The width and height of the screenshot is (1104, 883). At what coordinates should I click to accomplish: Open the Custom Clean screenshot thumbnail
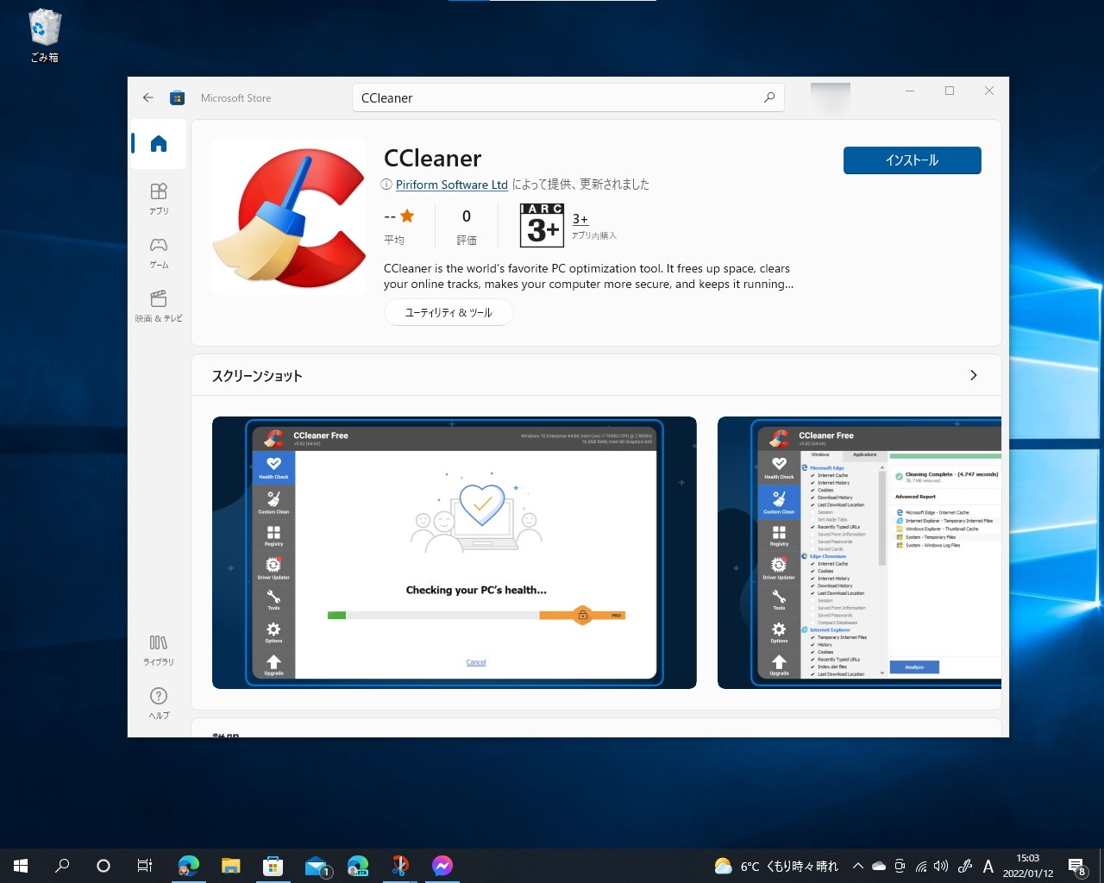tap(859, 553)
